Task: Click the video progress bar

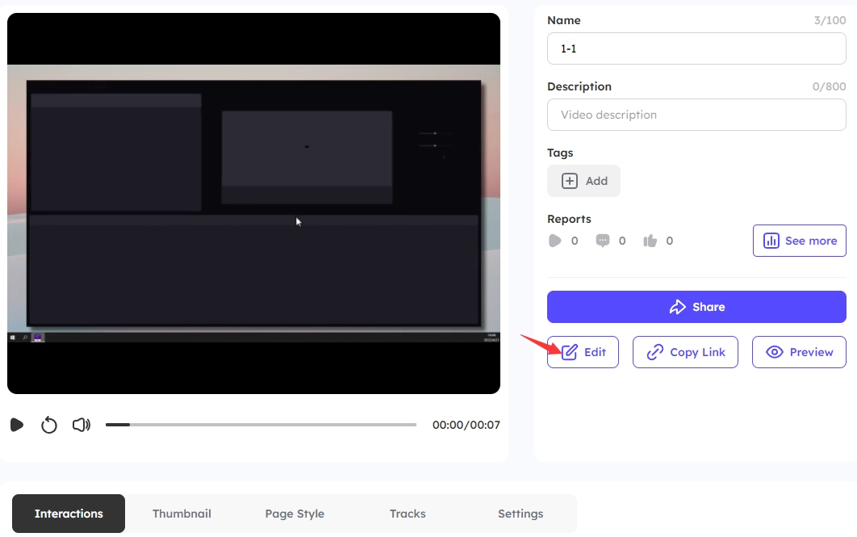Action: 261,425
